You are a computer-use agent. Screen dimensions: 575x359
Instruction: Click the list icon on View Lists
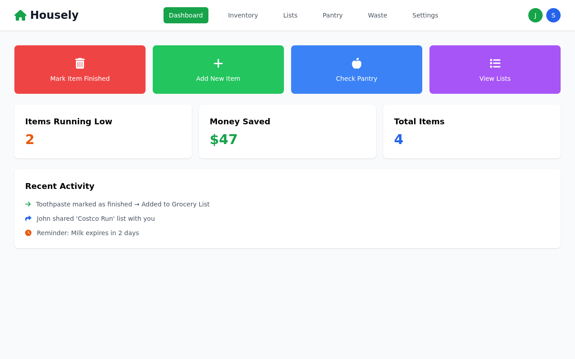495,63
